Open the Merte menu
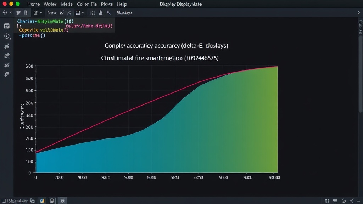Viewport: 363px width, 204px height. coord(67,4)
